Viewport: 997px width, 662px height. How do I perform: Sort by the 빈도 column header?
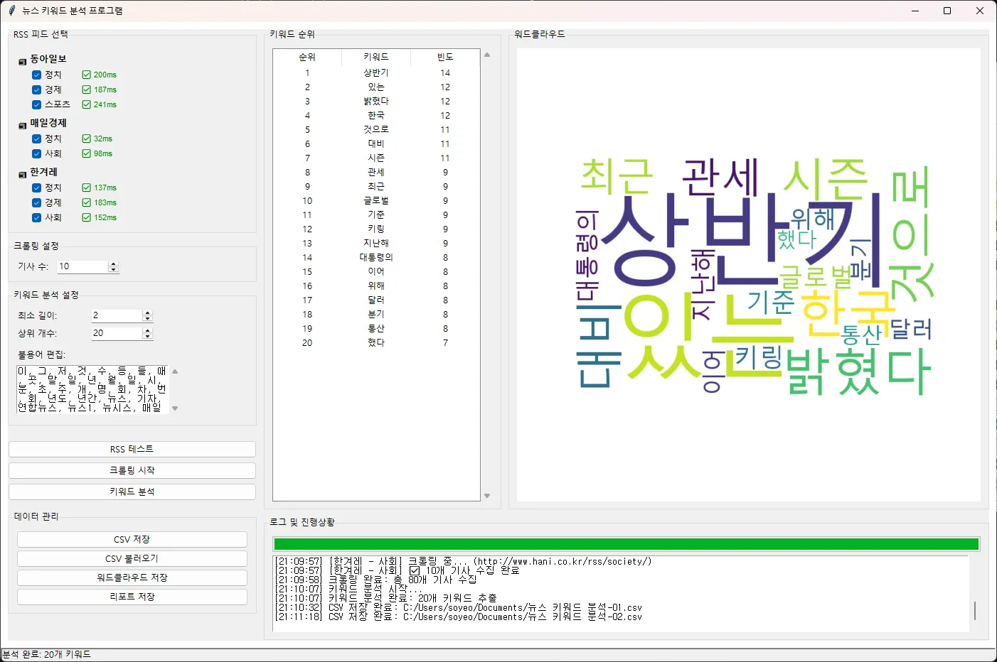(x=445, y=57)
